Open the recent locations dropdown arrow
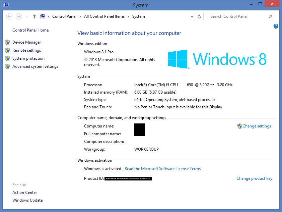 (x=27, y=16)
